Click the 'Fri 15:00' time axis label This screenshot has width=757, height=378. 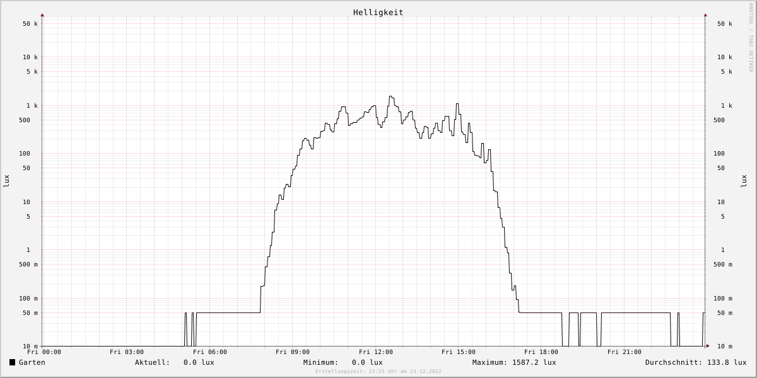(459, 352)
